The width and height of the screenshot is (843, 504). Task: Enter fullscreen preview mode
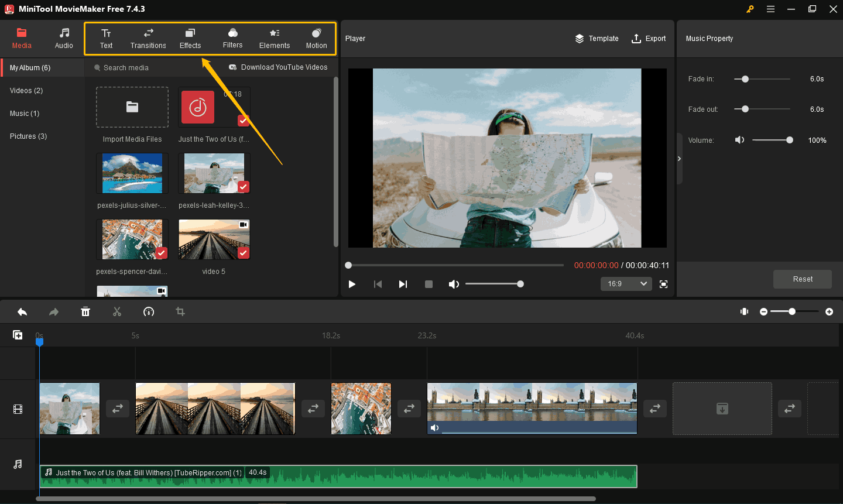click(x=663, y=284)
